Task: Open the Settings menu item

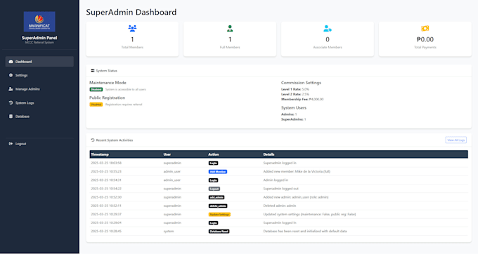Action: tap(39, 75)
